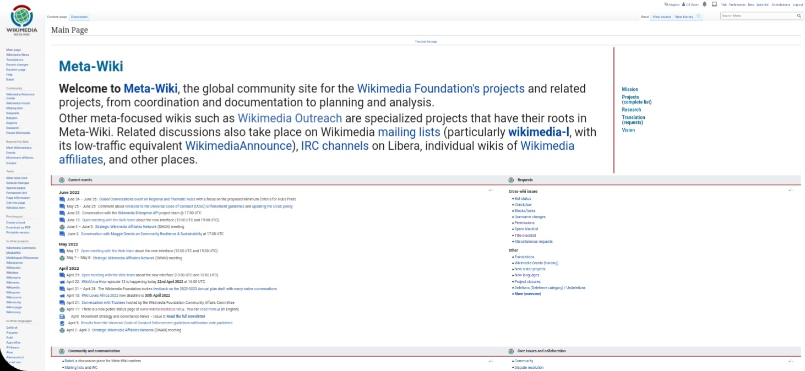Click the Community and communication section icon
Image resolution: width=805 pixels, height=371 pixels.
[x=62, y=351]
